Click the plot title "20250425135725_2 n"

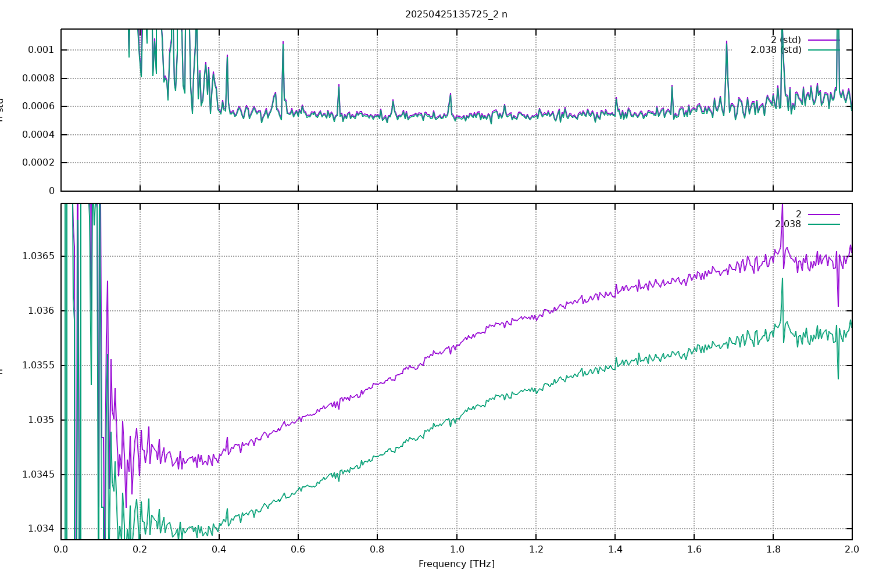456,14
